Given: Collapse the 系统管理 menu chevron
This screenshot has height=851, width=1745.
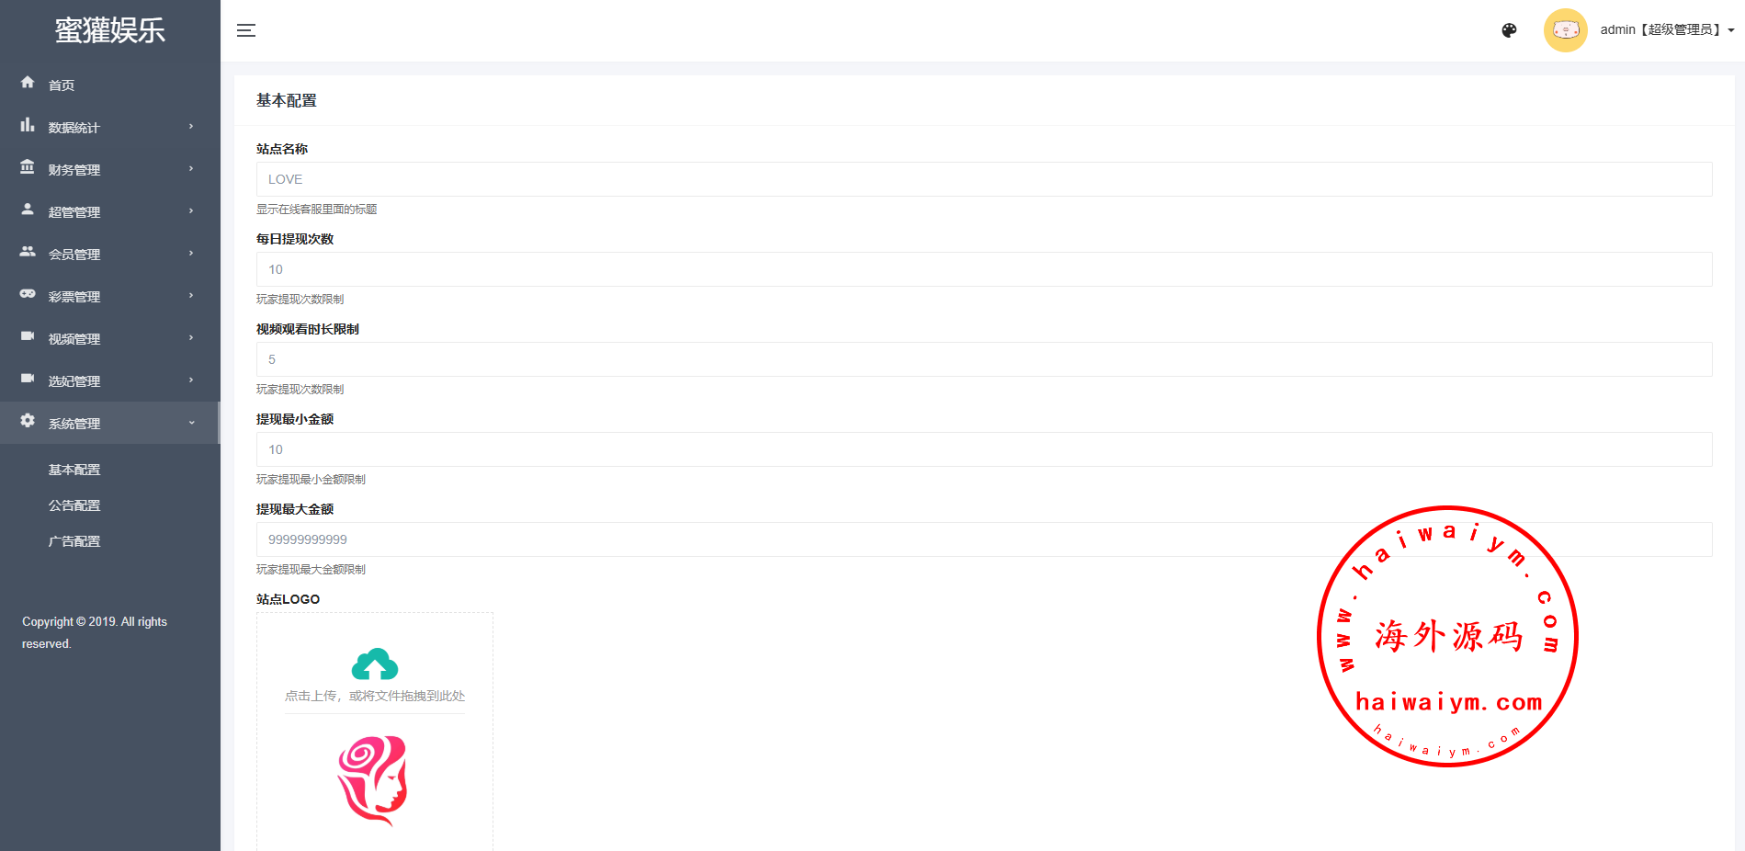Looking at the screenshot, I should (x=191, y=423).
